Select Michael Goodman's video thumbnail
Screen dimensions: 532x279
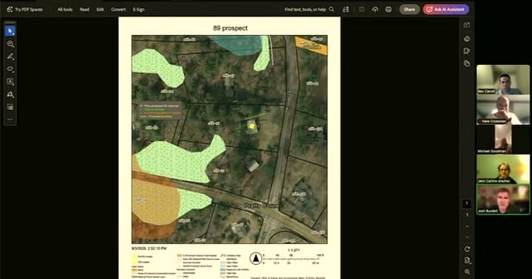click(x=503, y=139)
